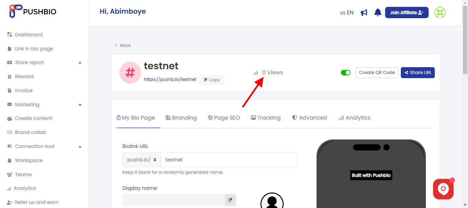Open Create content page
The height and width of the screenshot is (208, 468).
click(x=34, y=118)
